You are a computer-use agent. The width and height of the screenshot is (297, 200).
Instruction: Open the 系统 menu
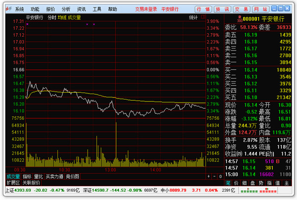click(x=19, y=9)
